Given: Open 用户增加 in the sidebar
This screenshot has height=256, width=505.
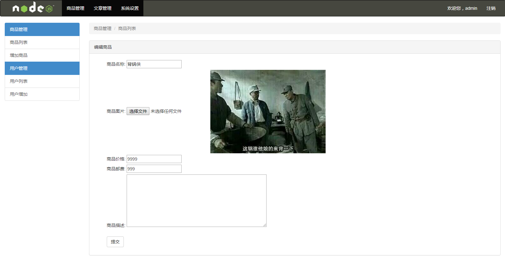Looking at the screenshot, I should (42, 94).
